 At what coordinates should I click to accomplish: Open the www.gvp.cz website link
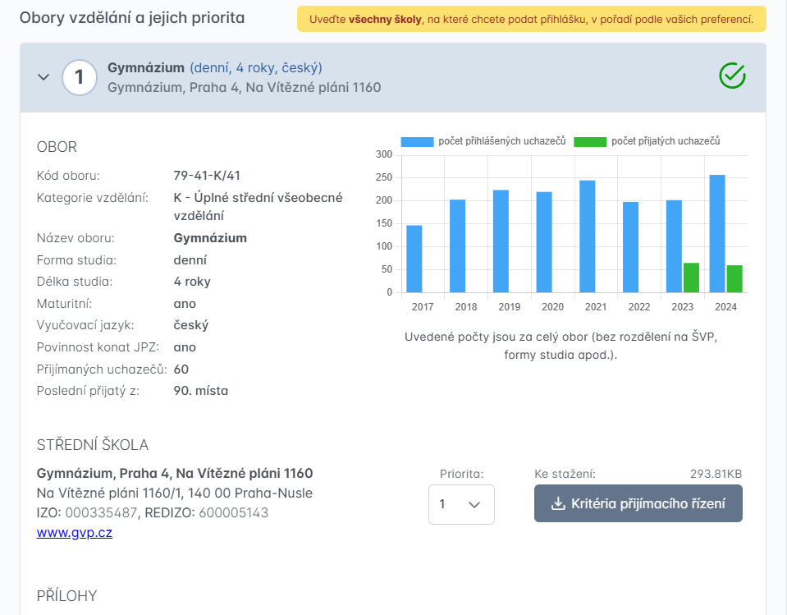75,532
